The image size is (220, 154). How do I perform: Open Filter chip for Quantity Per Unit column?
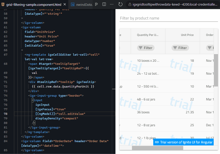146,48
